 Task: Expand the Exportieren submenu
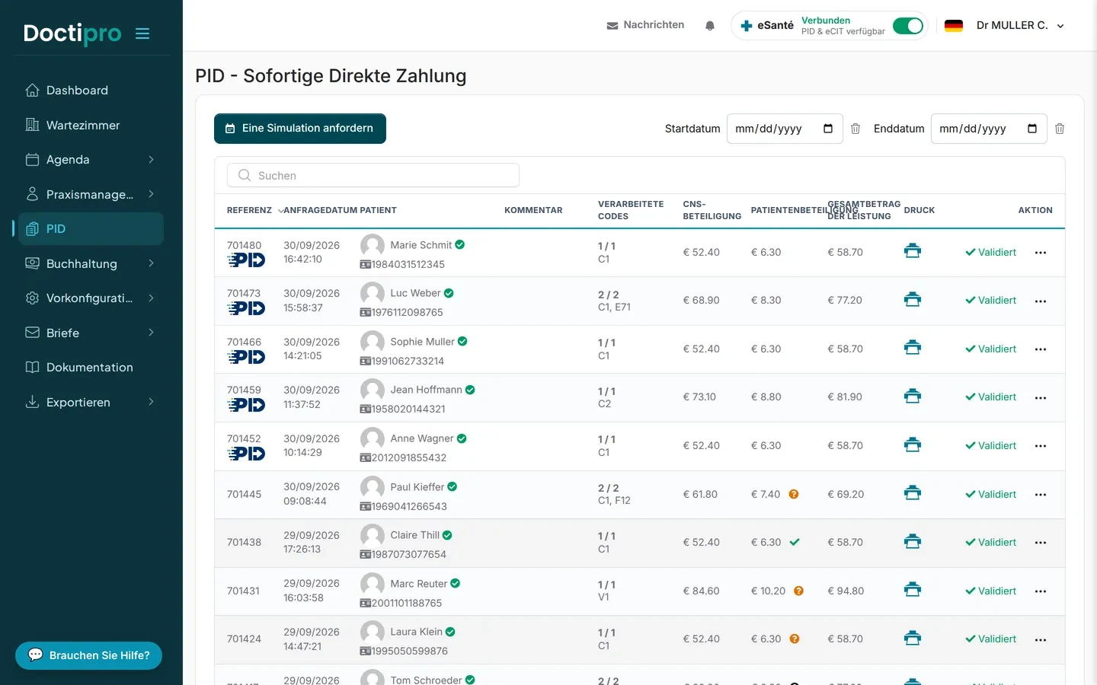(151, 402)
